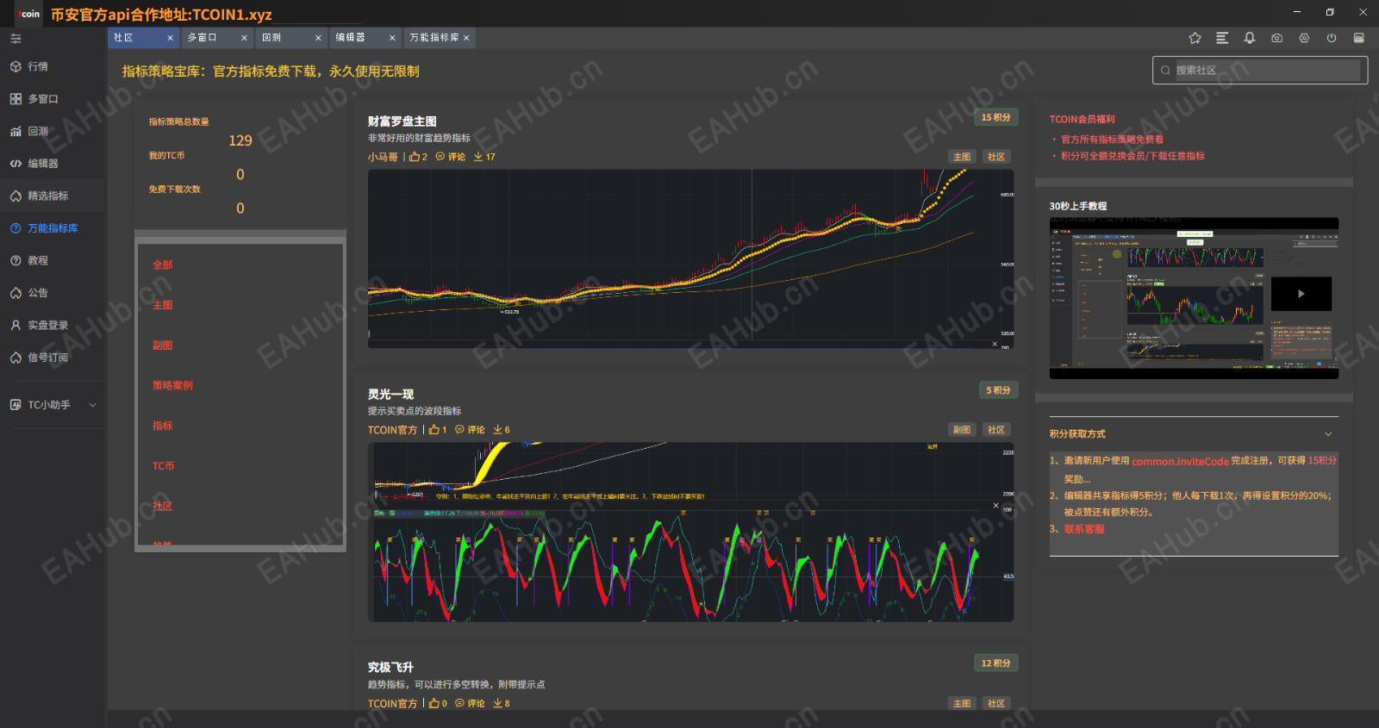
Task: Click the 15 积分 badge on 财富罗盘主图
Action: point(996,117)
